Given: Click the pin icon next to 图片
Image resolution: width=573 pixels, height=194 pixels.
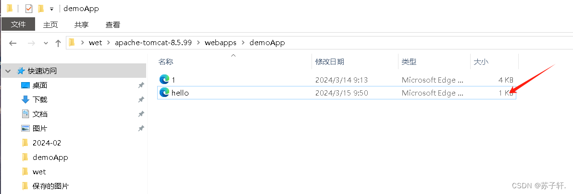Looking at the screenshot, I should (141, 128).
